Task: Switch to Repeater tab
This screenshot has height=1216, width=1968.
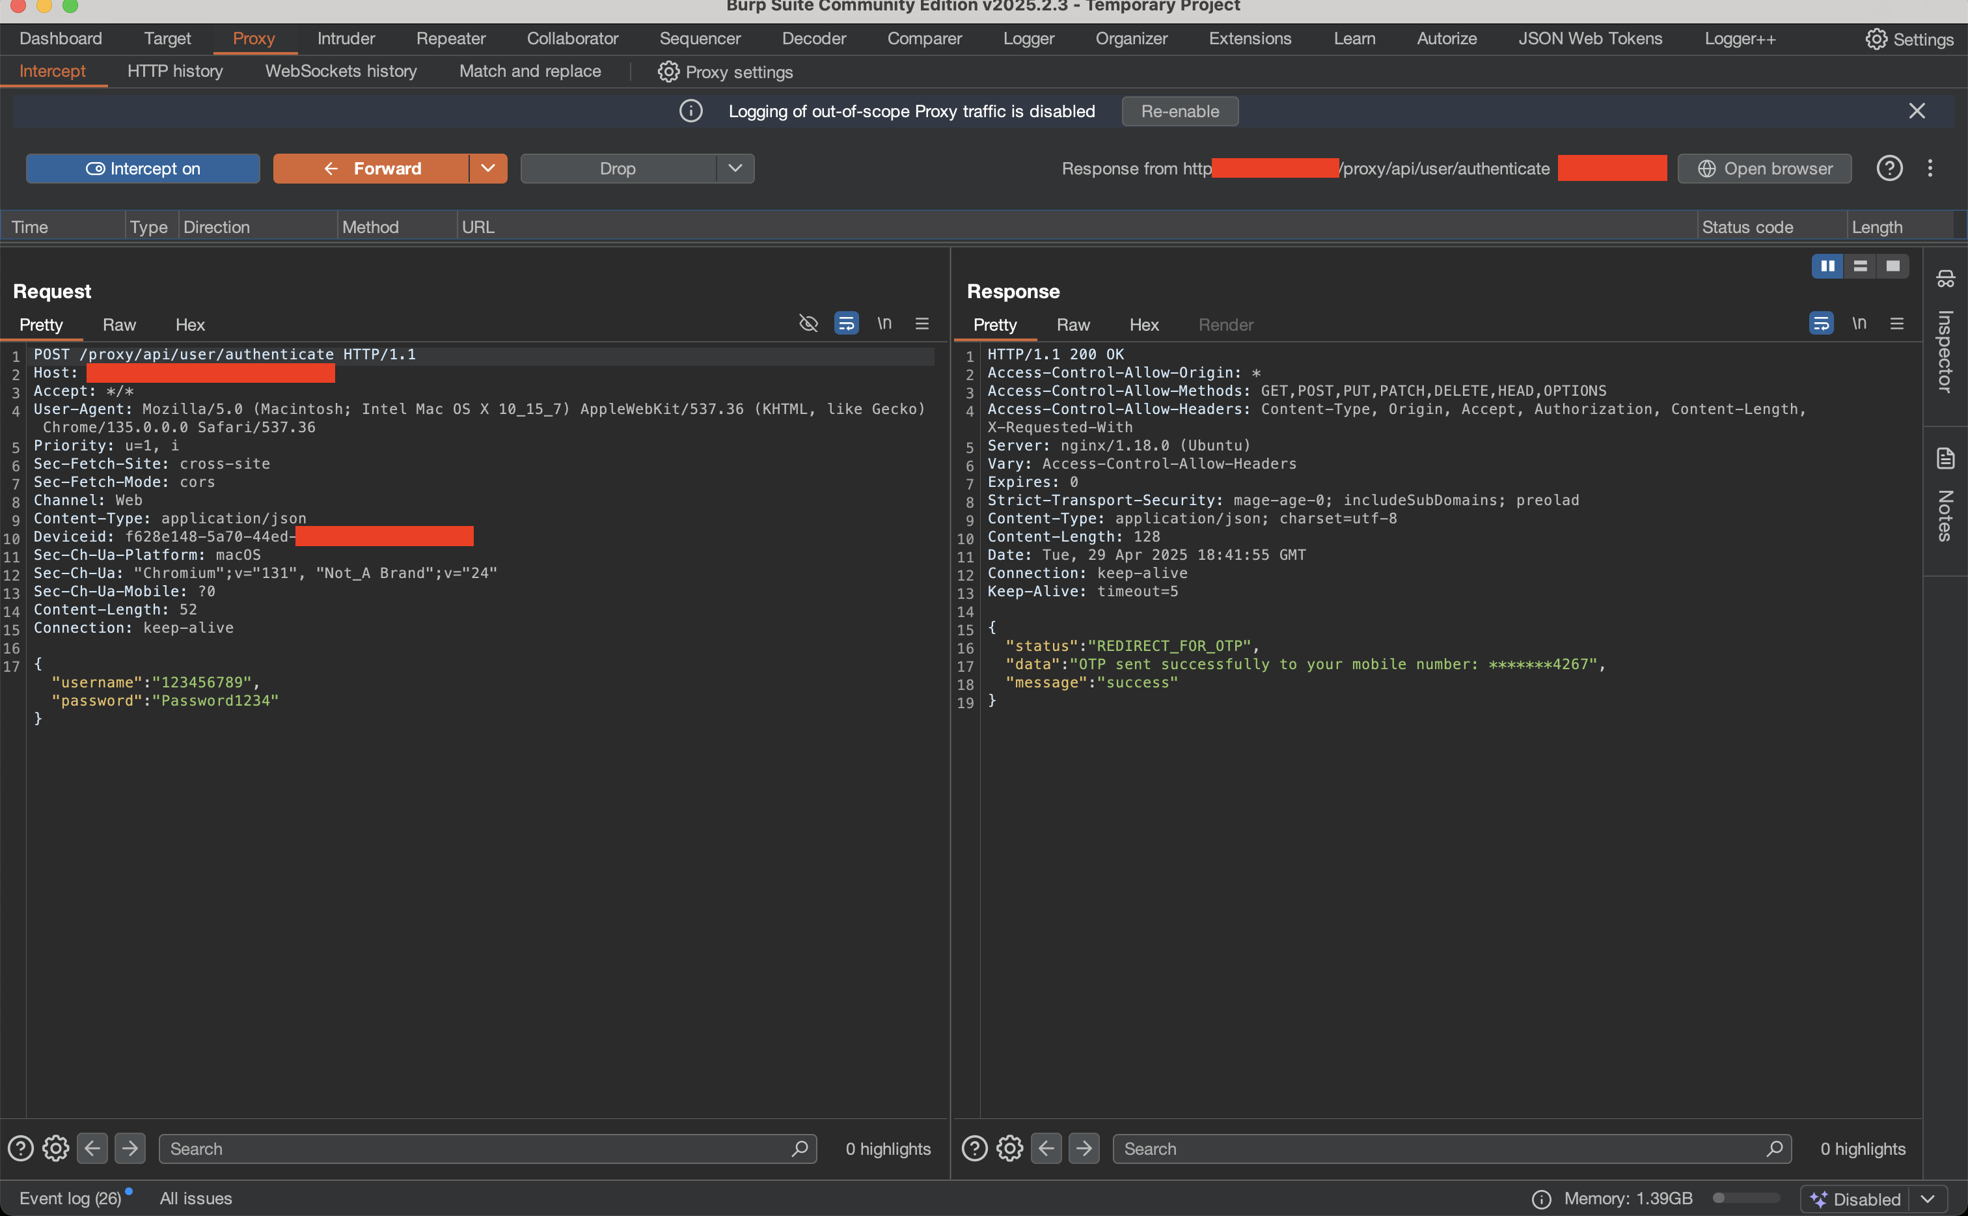Action: (450, 38)
